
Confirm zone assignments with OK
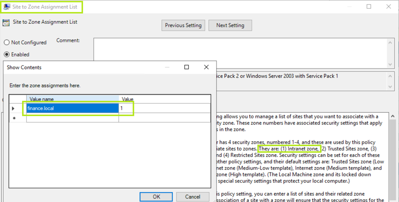click(156, 197)
